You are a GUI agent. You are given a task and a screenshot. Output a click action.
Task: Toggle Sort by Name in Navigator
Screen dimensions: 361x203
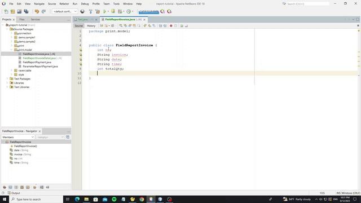42,187
